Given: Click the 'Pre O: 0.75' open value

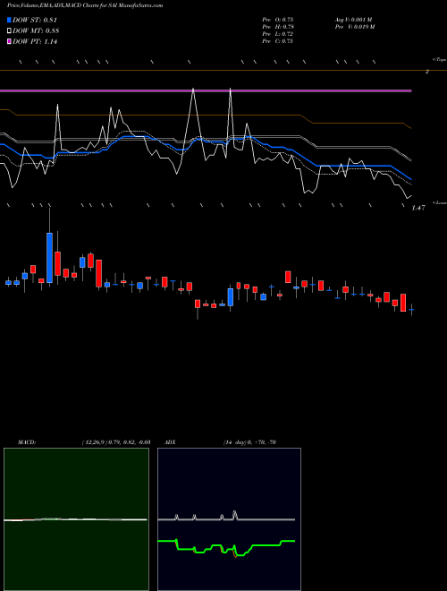Looking at the screenshot, I should [278, 20].
